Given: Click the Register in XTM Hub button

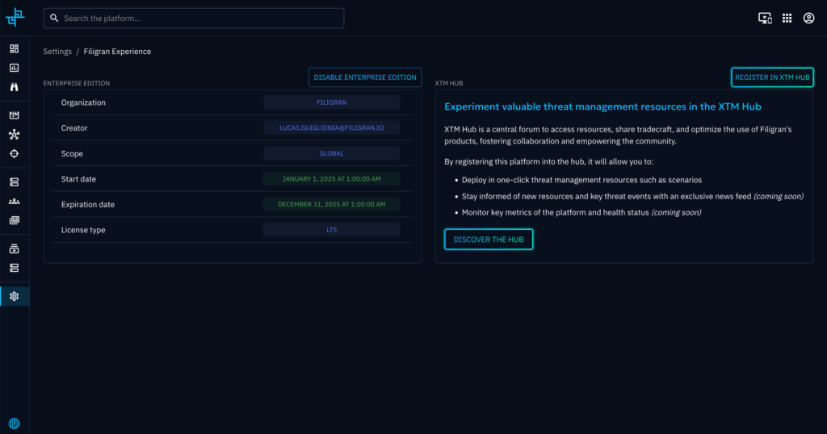Looking at the screenshot, I should pyautogui.click(x=771, y=77).
